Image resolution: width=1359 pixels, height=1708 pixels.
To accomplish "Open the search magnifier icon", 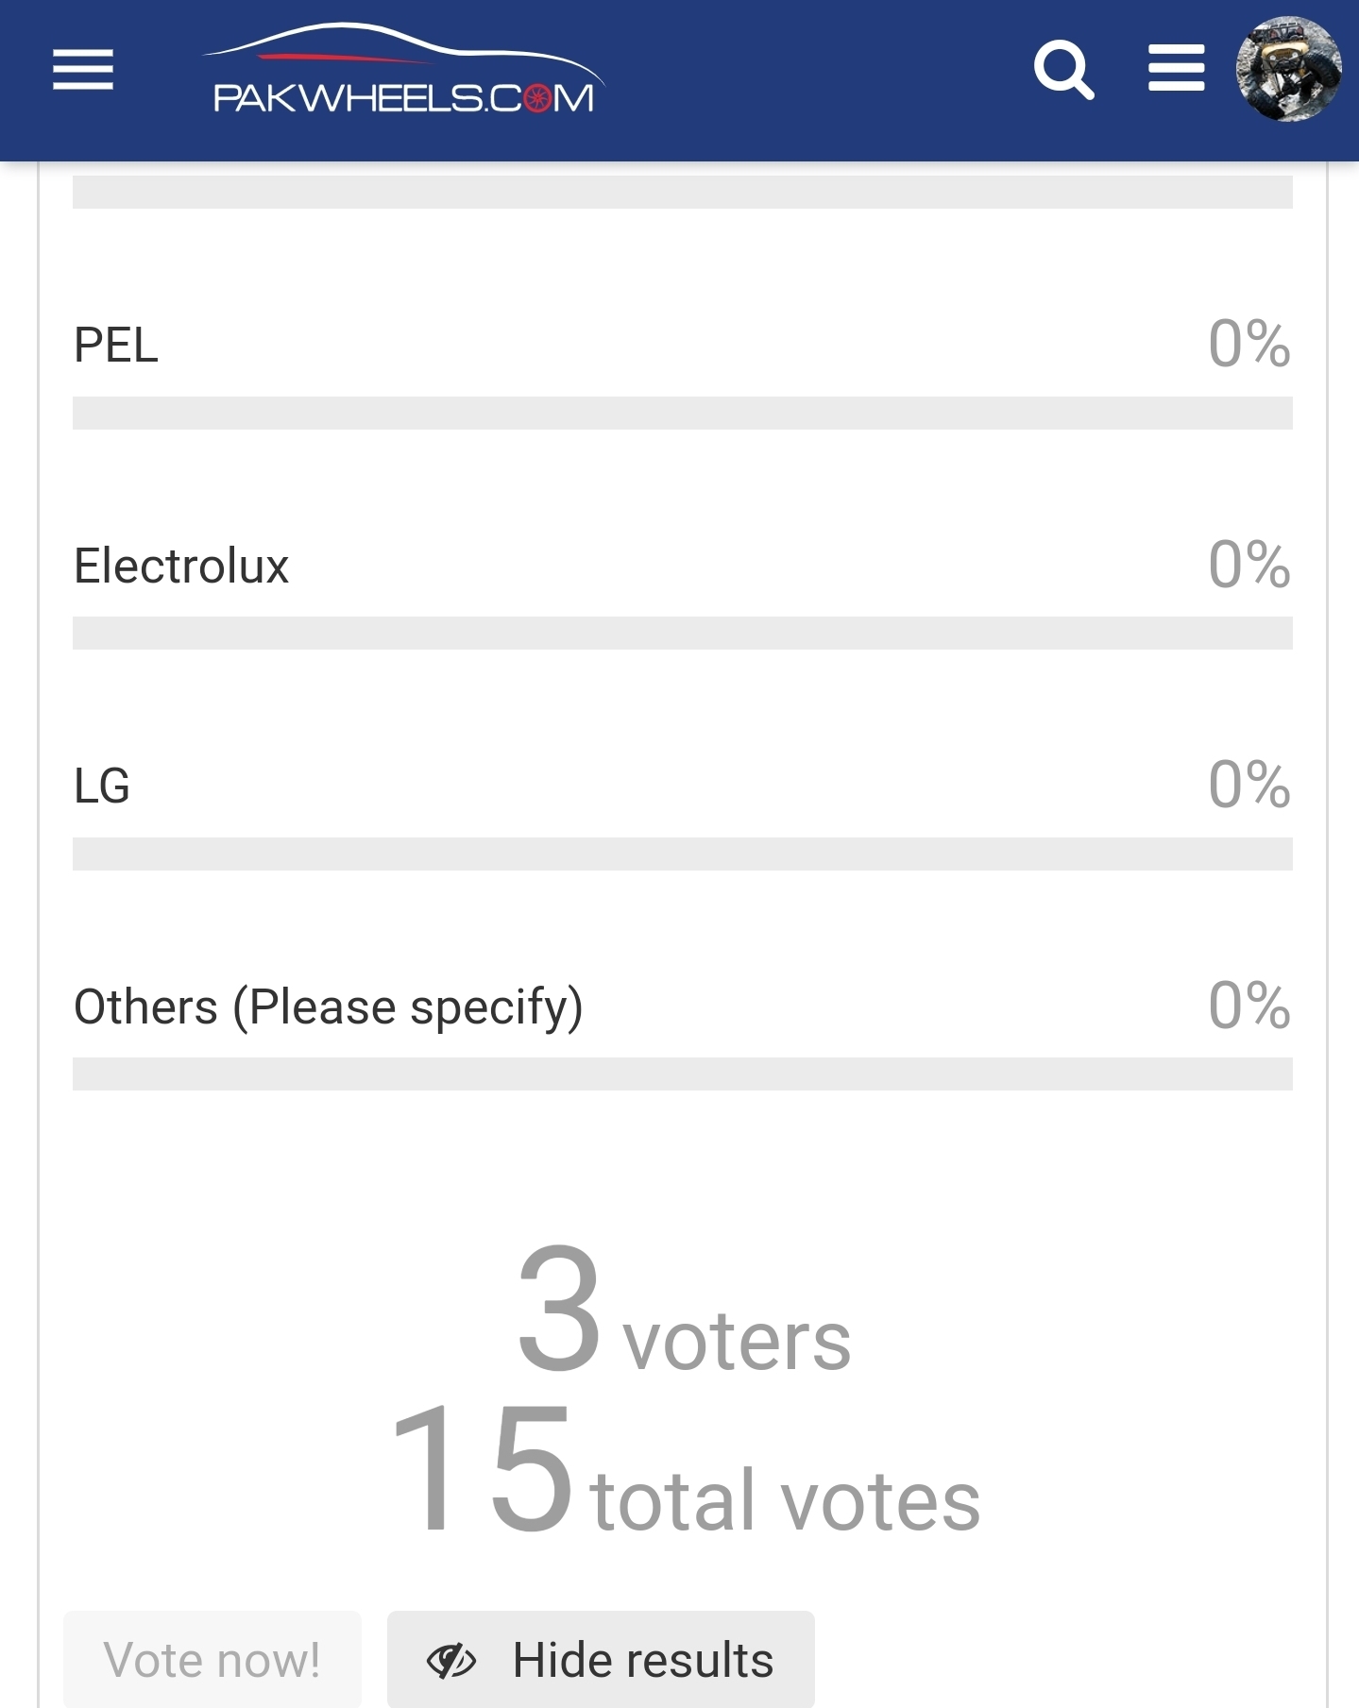I will click(1064, 70).
